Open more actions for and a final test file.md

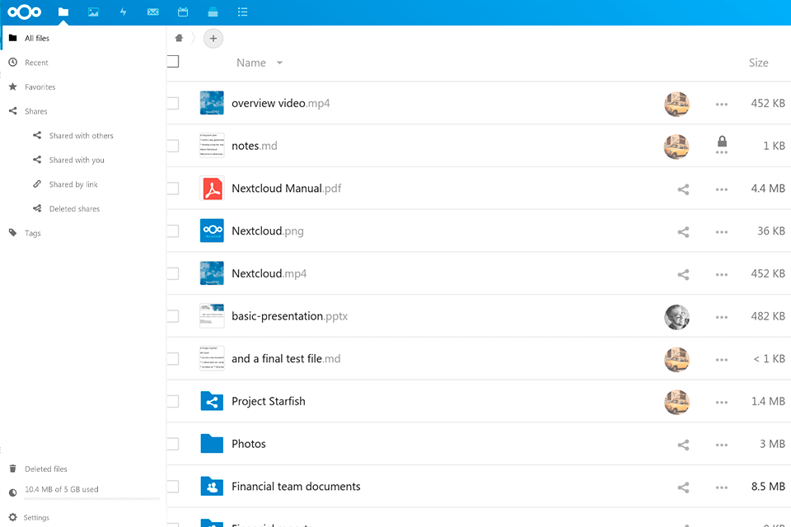(x=722, y=360)
